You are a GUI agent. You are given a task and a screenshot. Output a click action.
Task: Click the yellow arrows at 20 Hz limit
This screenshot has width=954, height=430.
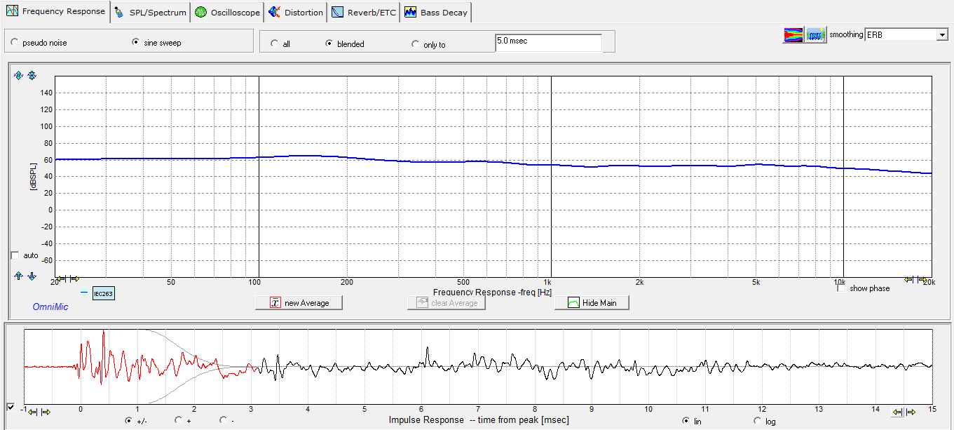point(68,279)
